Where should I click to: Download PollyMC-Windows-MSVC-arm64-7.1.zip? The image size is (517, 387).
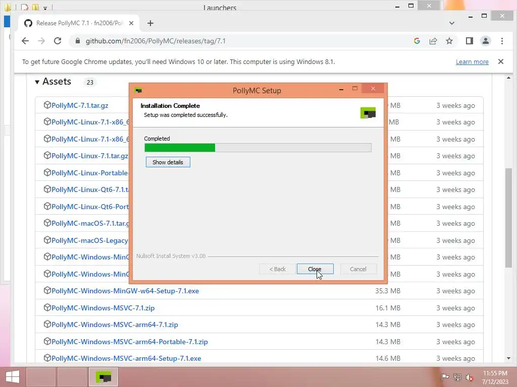[x=115, y=325]
